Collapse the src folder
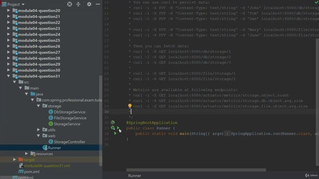319x179 pixels. click(x=14, y=82)
